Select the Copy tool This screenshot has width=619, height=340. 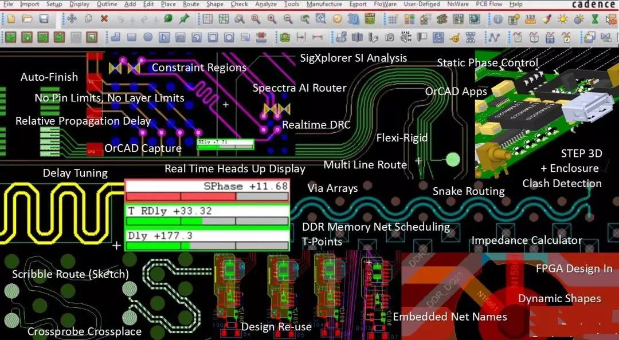(x=87, y=21)
